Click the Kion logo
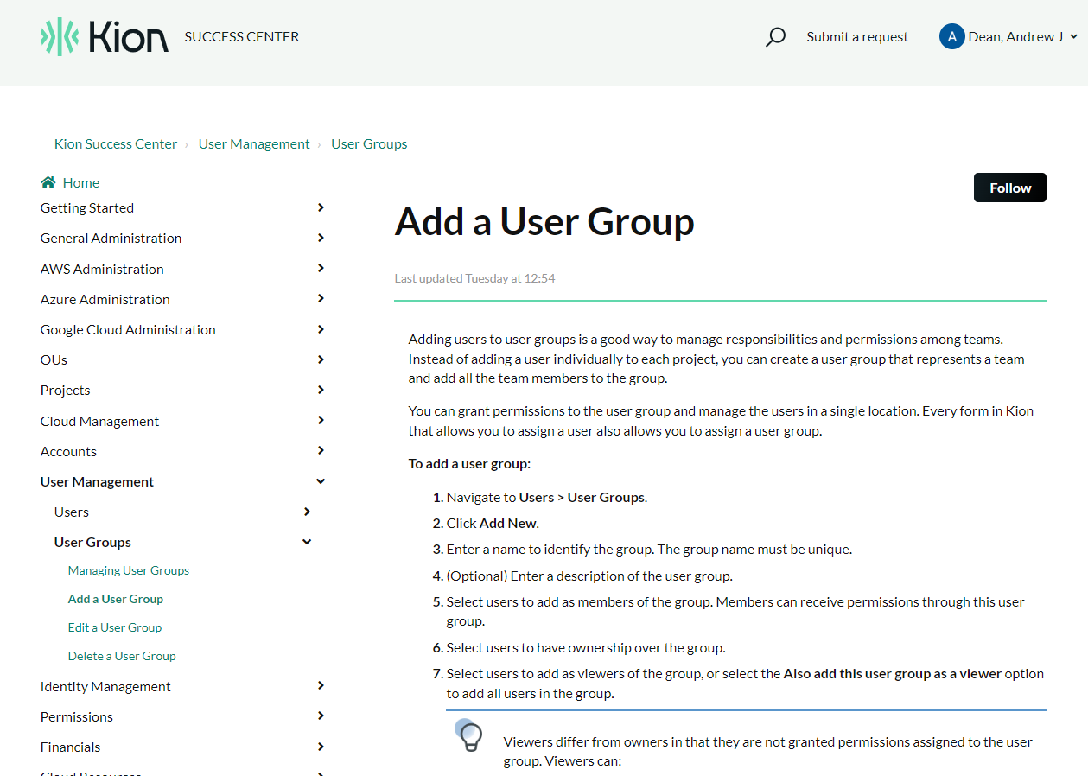This screenshot has height=776, width=1088. click(x=104, y=36)
